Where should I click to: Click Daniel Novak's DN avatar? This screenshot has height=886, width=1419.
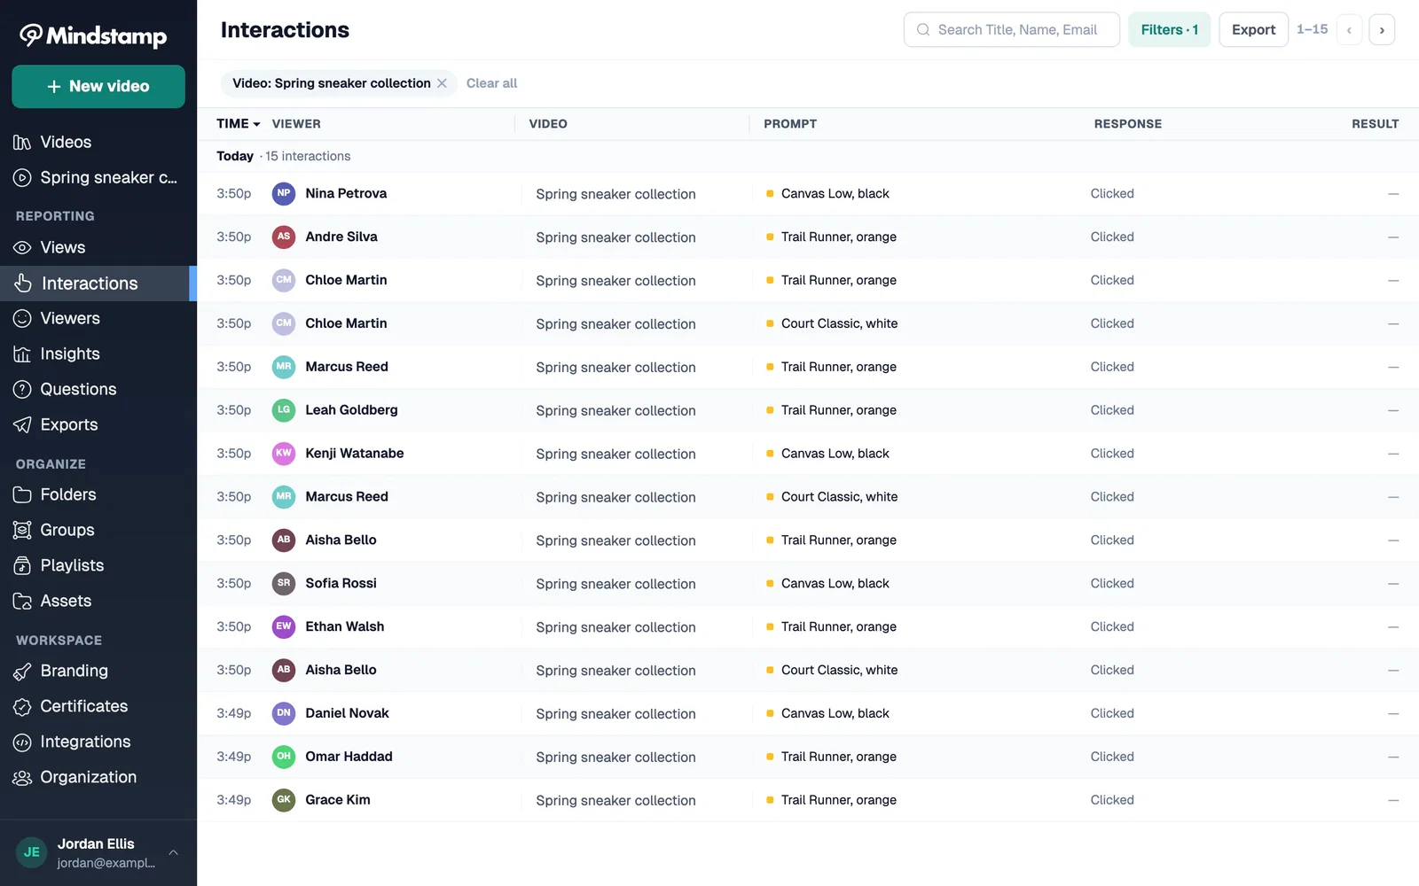coord(284,713)
